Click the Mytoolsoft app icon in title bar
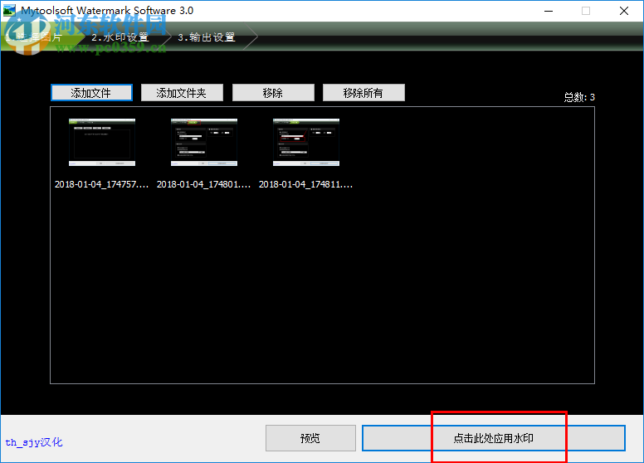The image size is (644, 463). pos(9,11)
